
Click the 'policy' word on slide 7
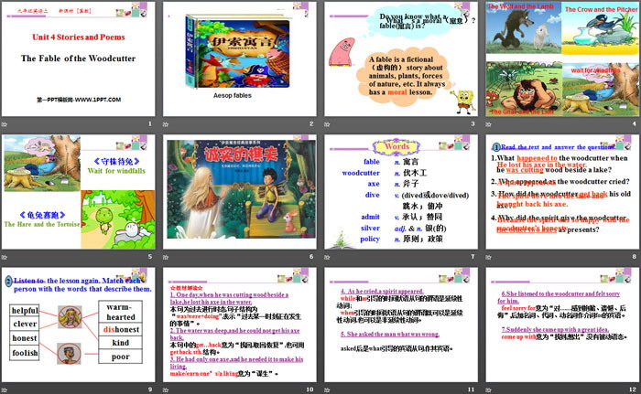coord(370,240)
